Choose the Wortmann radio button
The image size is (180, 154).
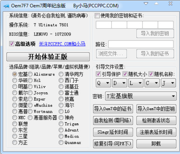[x=30, y=112]
